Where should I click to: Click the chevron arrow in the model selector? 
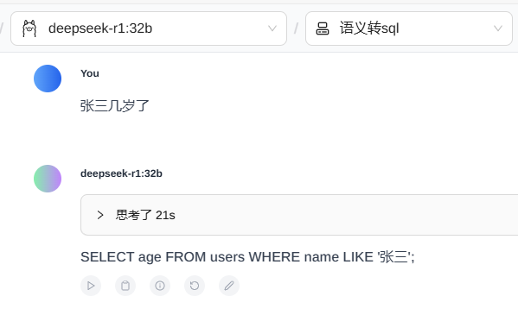272,28
